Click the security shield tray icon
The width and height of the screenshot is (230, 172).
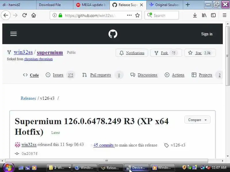[x=184, y=167]
